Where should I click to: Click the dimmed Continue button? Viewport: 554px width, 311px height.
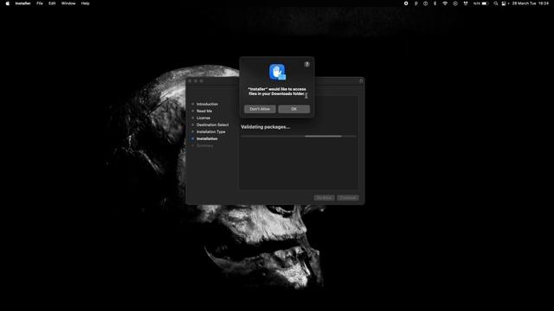(x=348, y=198)
